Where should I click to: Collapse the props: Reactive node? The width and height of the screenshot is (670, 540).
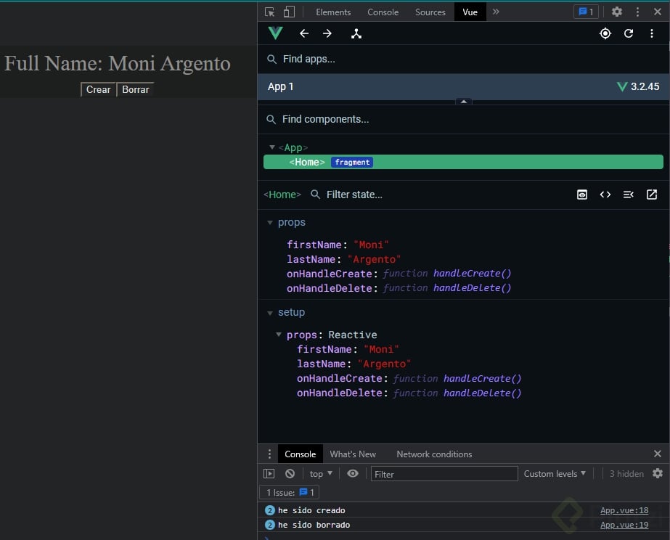[x=279, y=335]
